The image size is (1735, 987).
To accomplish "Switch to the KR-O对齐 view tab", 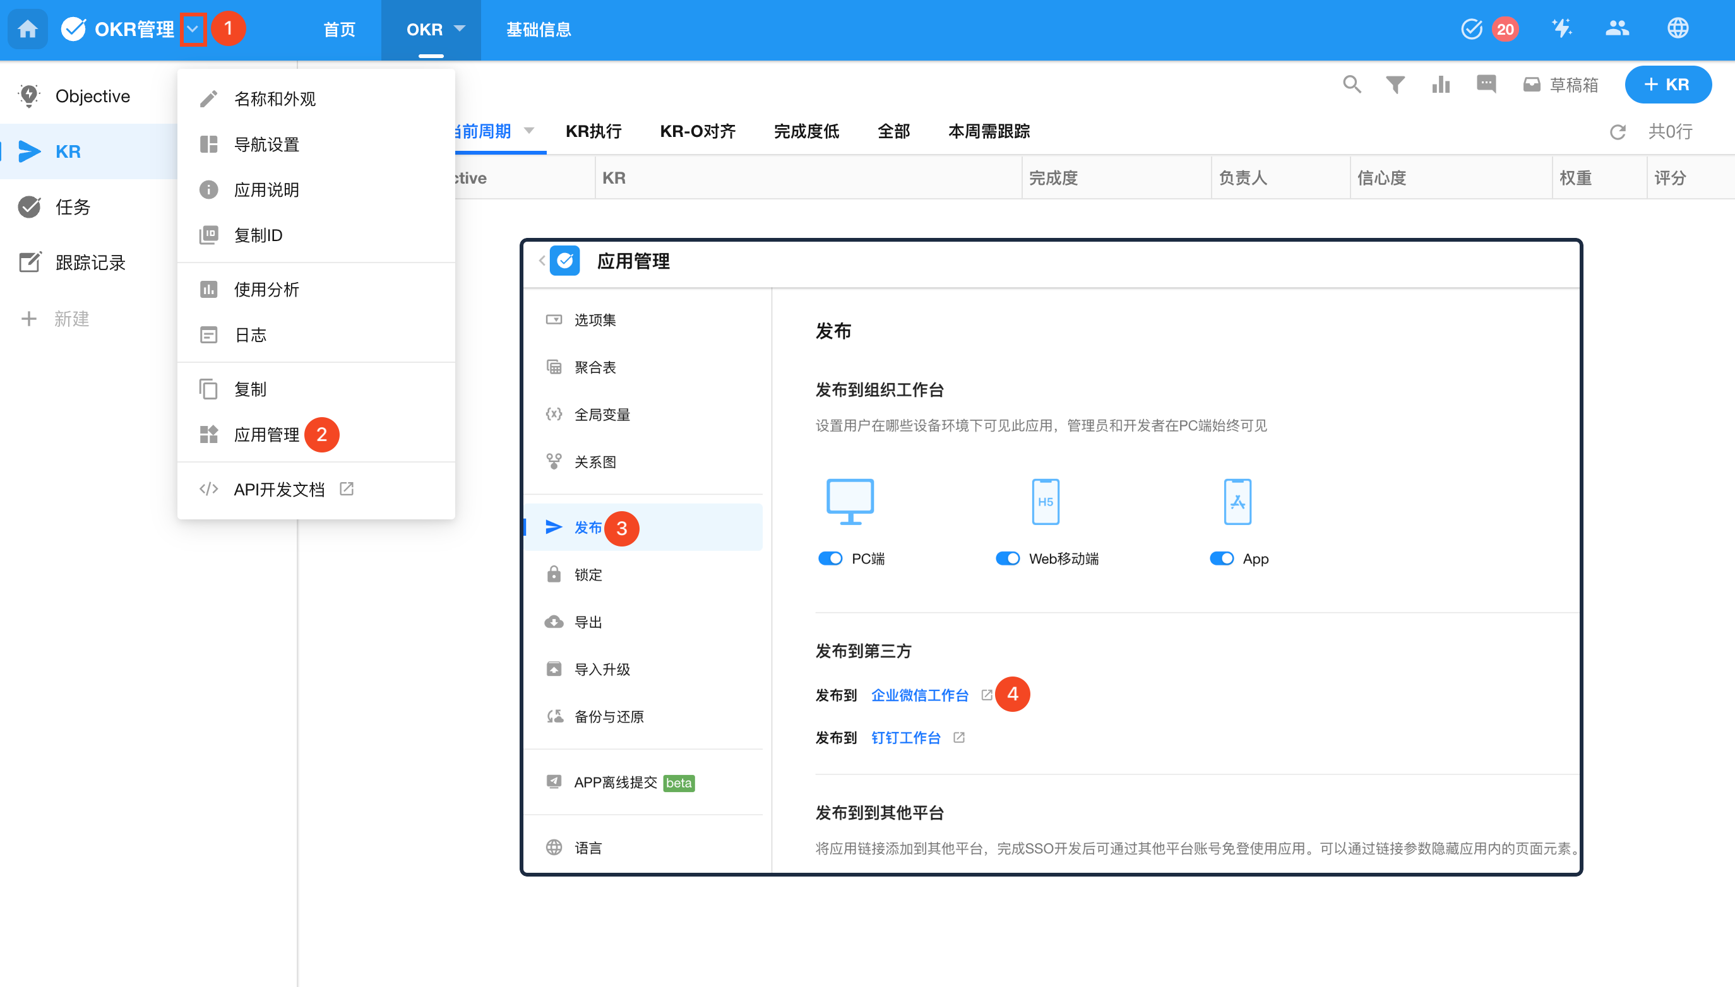I will point(698,131).
